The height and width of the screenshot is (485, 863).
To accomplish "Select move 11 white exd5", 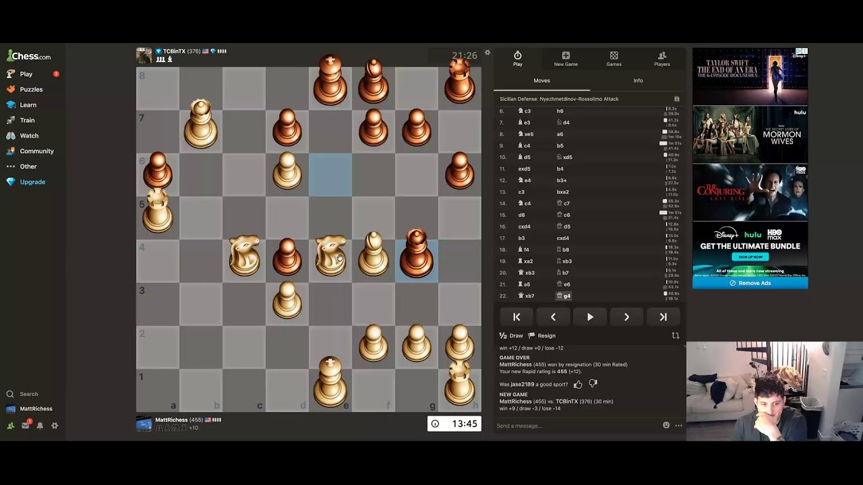I will tap(524, 169).
